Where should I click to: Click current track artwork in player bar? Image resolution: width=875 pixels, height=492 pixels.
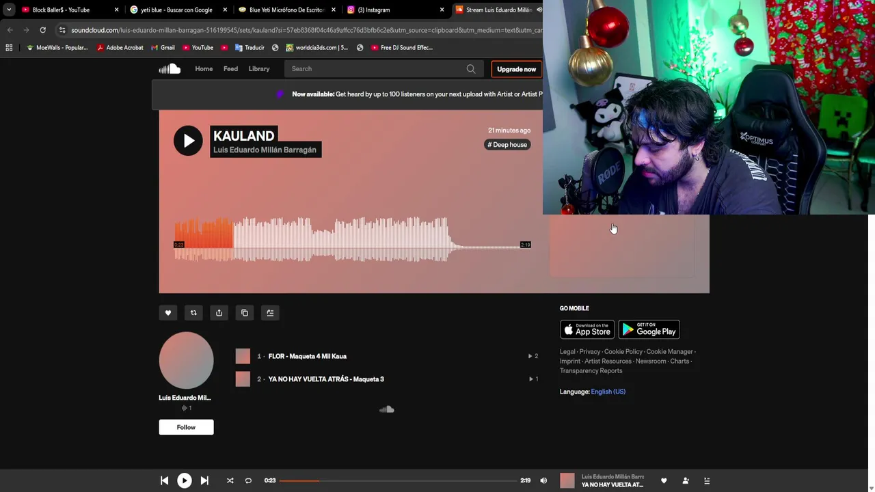pyautogui.click(x=567, y=480)
